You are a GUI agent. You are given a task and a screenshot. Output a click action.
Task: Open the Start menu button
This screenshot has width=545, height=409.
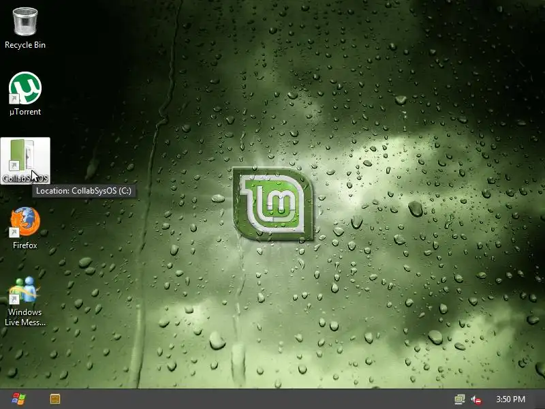[18, 399]
